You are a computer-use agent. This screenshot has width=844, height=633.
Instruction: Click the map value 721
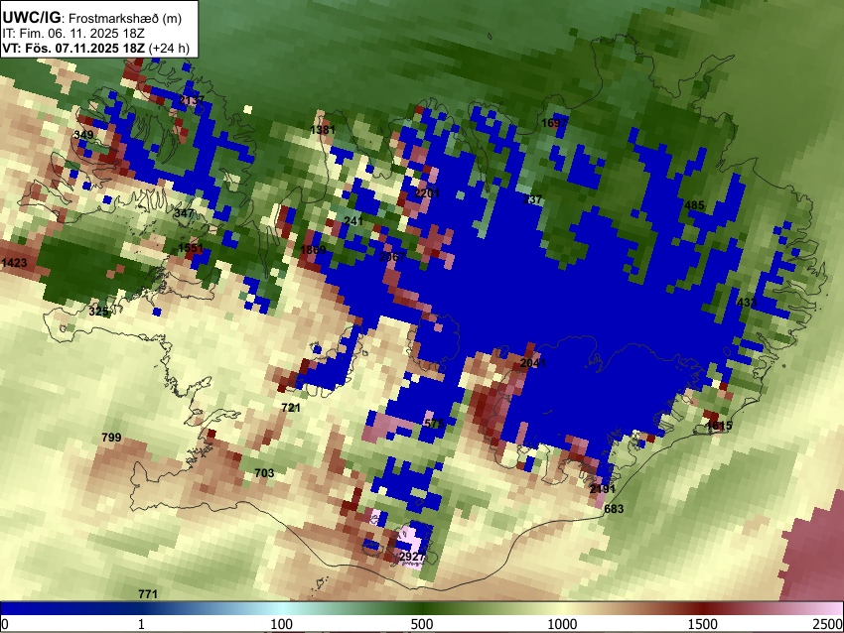291,408
